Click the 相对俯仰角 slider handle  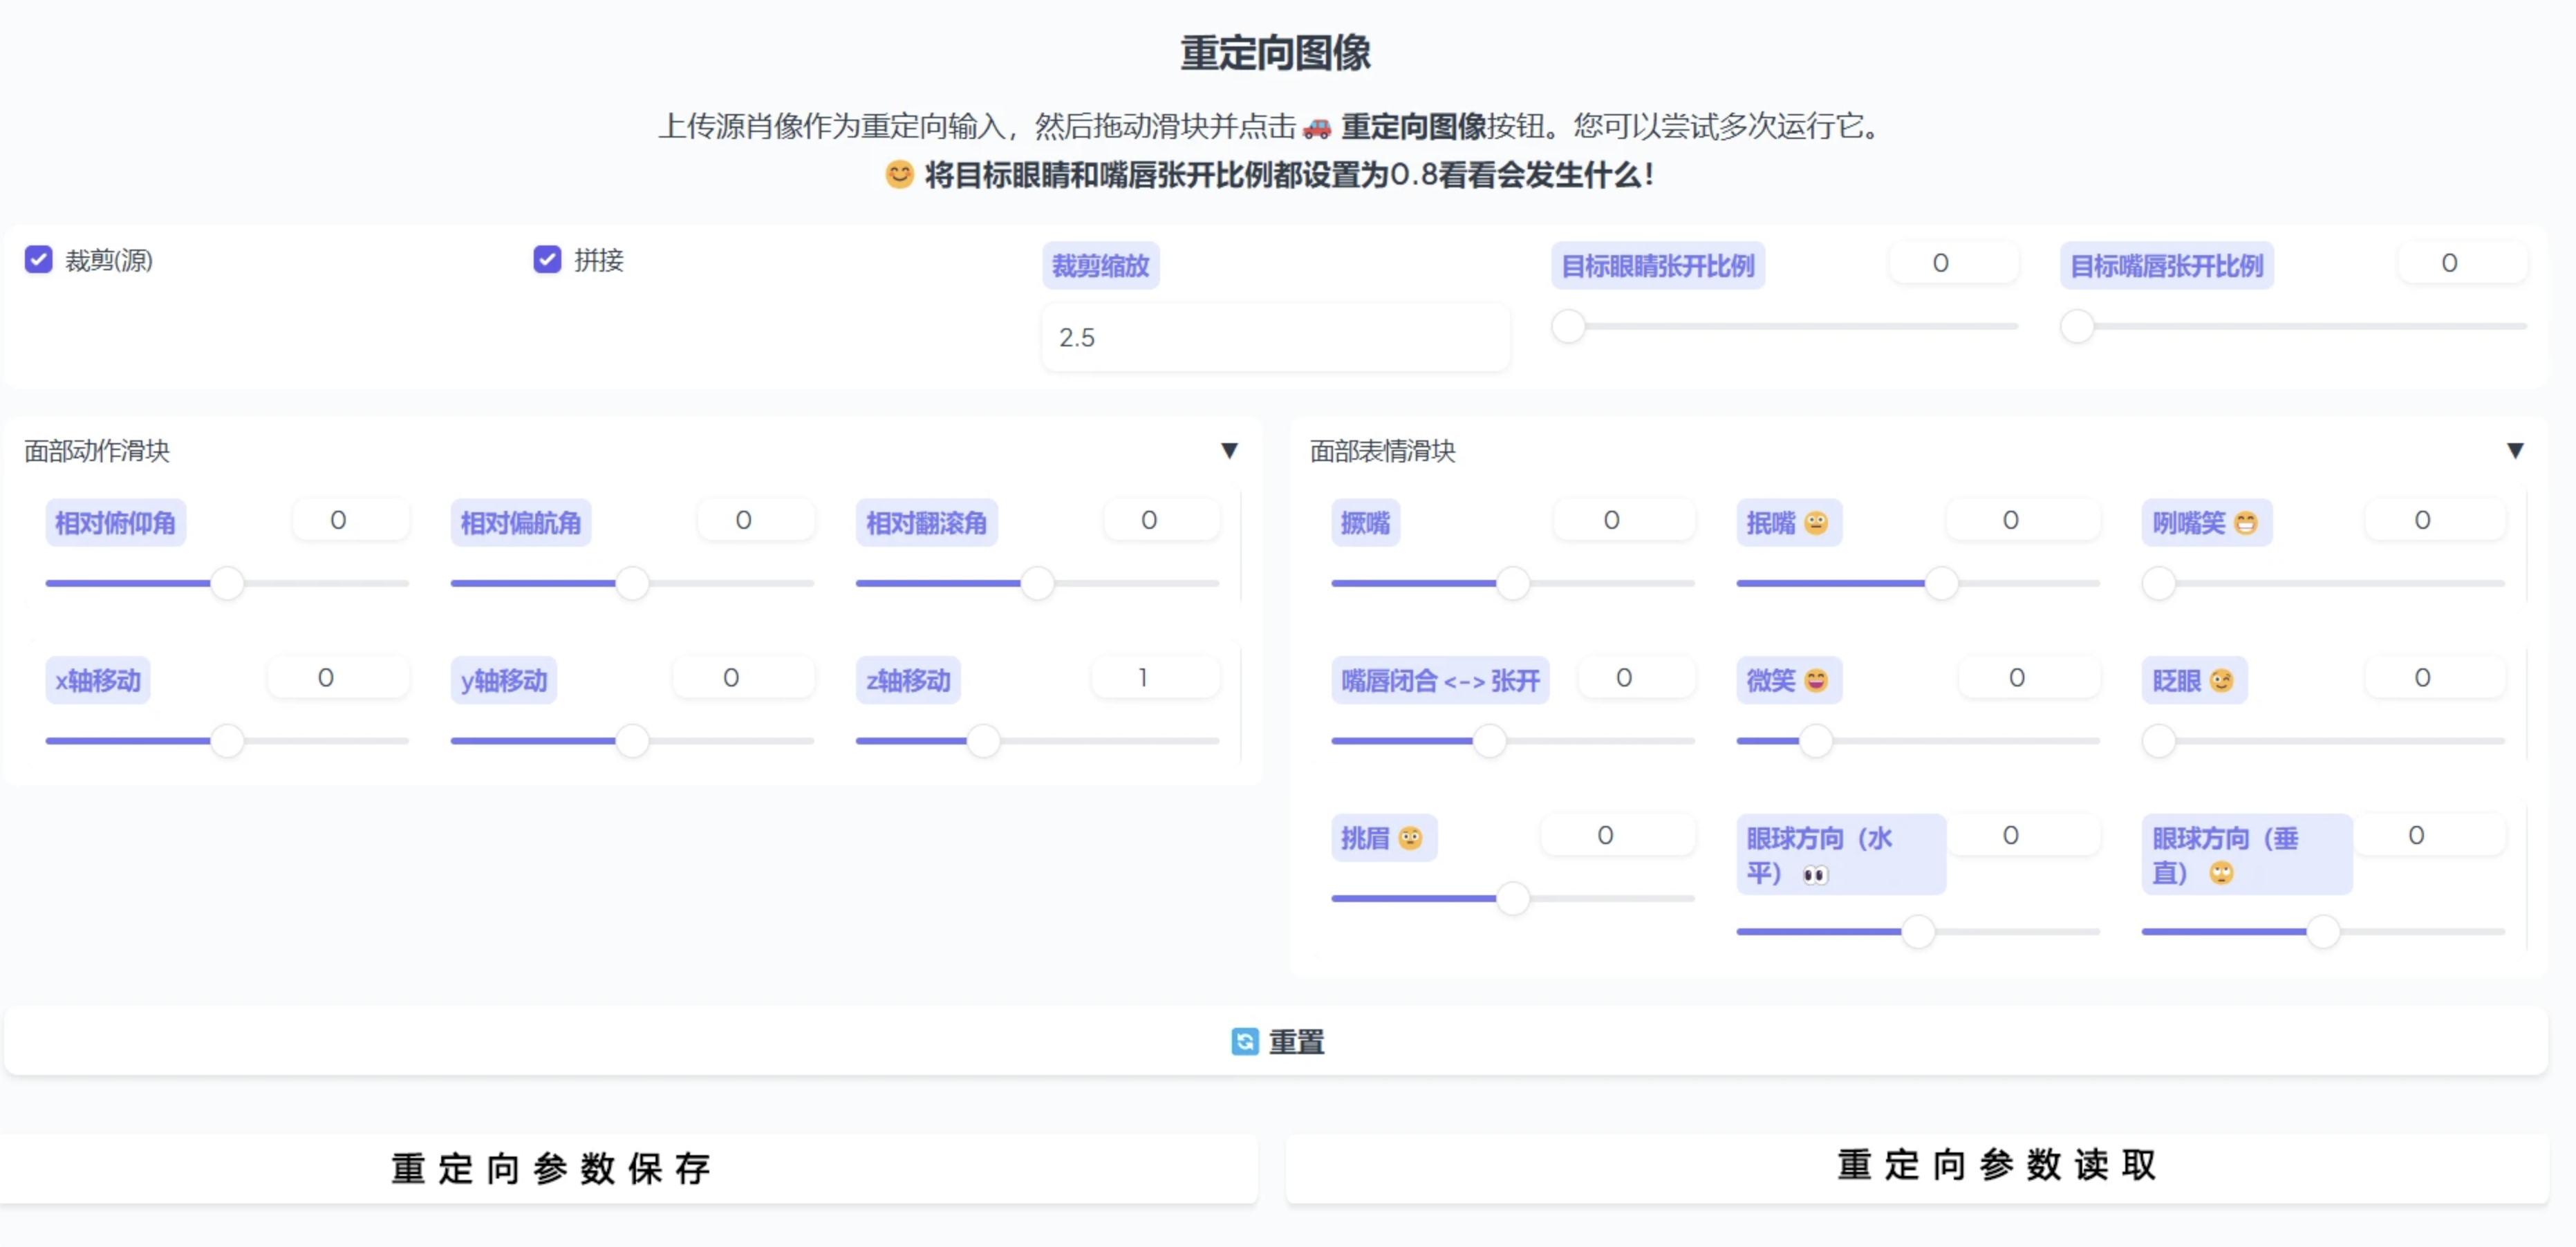click(227, 583)
